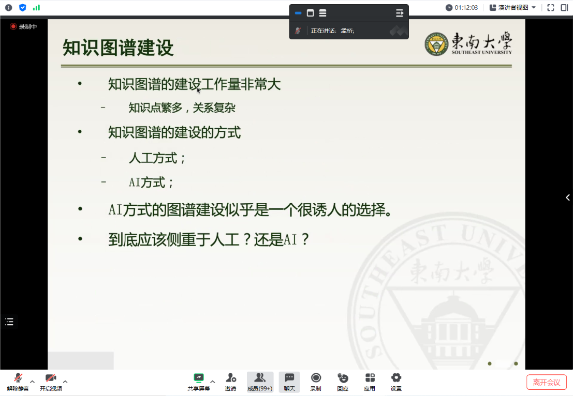Toggle the side panel icon at top right

tap(564, 7)
